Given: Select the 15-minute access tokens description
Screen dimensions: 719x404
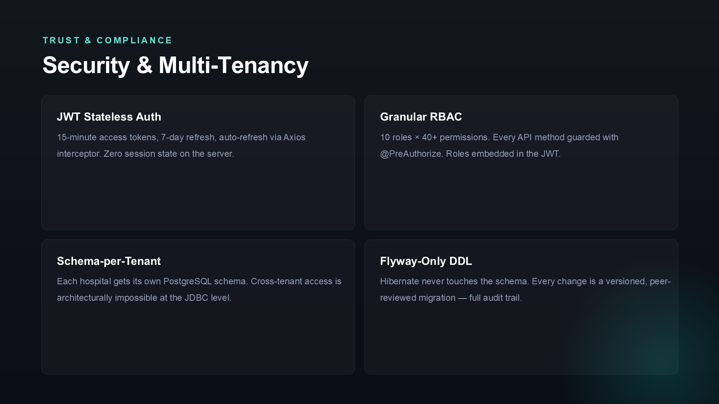Looking at the screenshot, I should coord(181,146).
